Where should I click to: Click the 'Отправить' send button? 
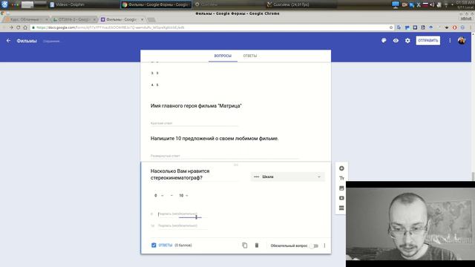tap(427, 41)
